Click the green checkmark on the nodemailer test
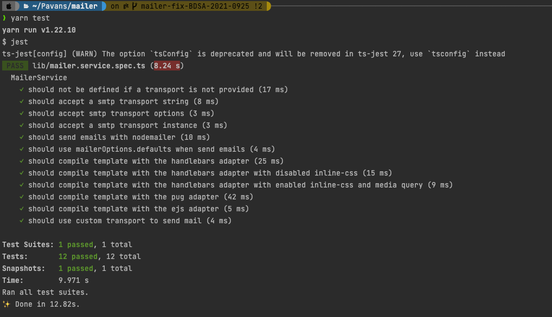Viewport: 552px width, 317px height. tap(22, 137)
